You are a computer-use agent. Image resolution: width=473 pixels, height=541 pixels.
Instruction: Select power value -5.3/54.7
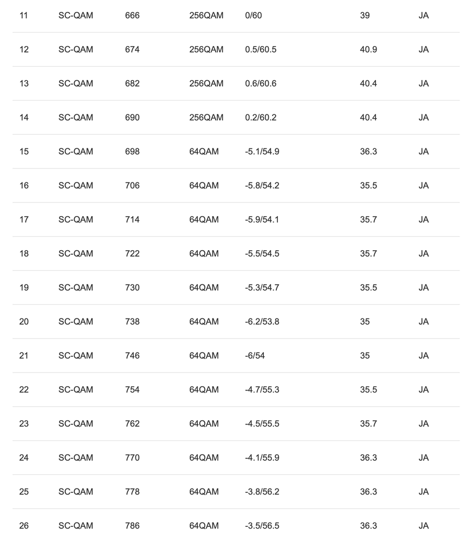coord(262,288)
